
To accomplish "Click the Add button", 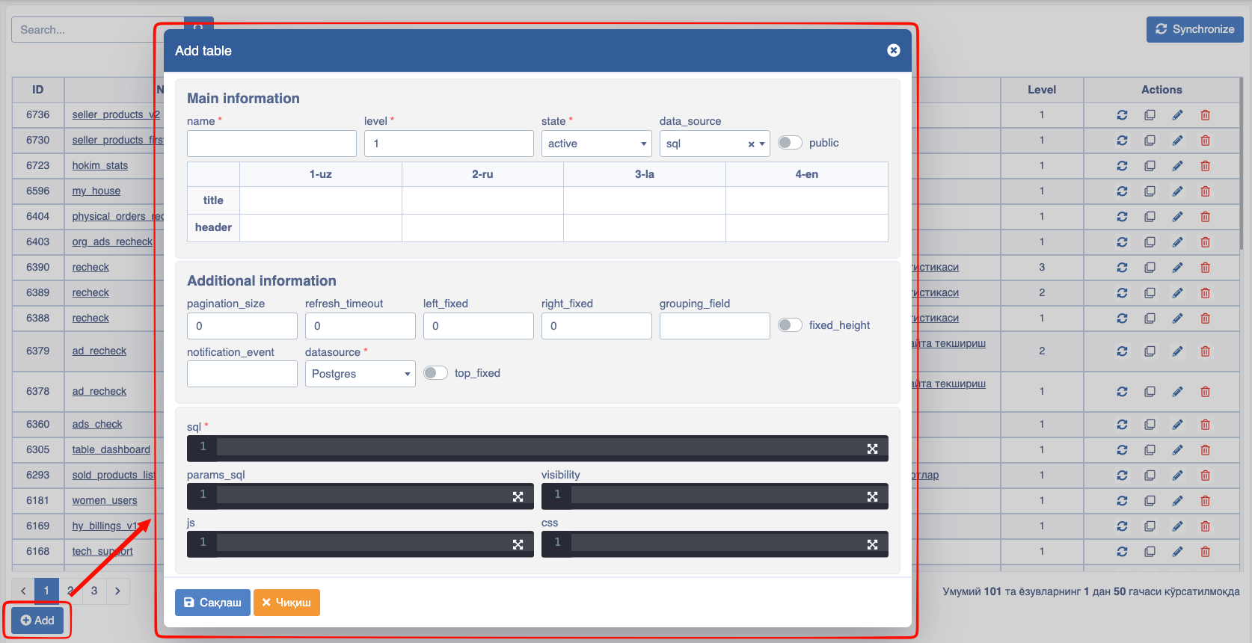I will point(37,621).
